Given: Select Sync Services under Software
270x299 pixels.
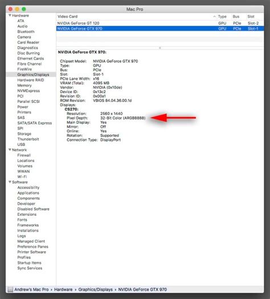Looking at the screenshot, I should pos(30,268).
